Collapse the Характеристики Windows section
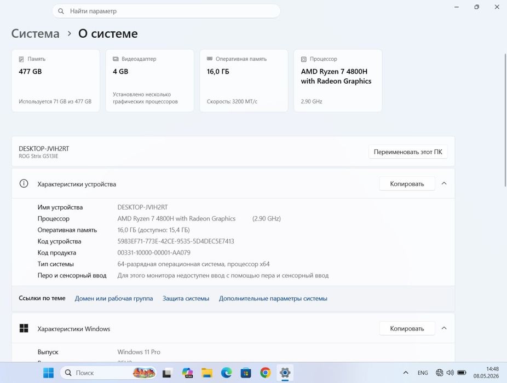This screenshot has width=507, height=383. pyautogui.click(x=444, y=328)
